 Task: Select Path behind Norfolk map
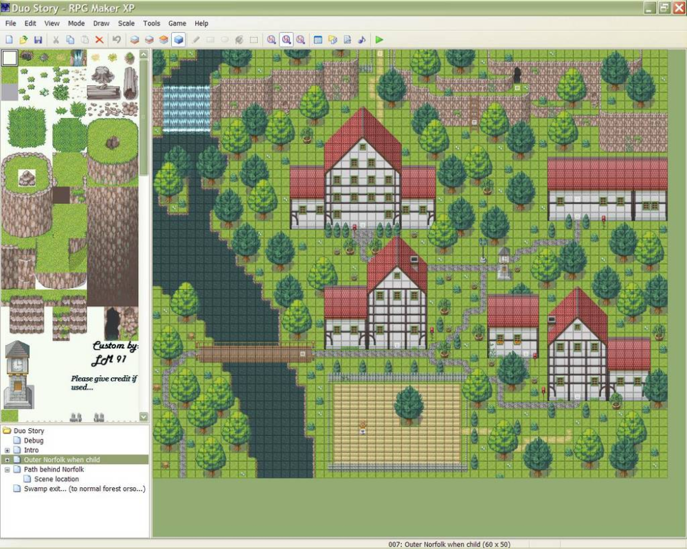coord(54,469)
